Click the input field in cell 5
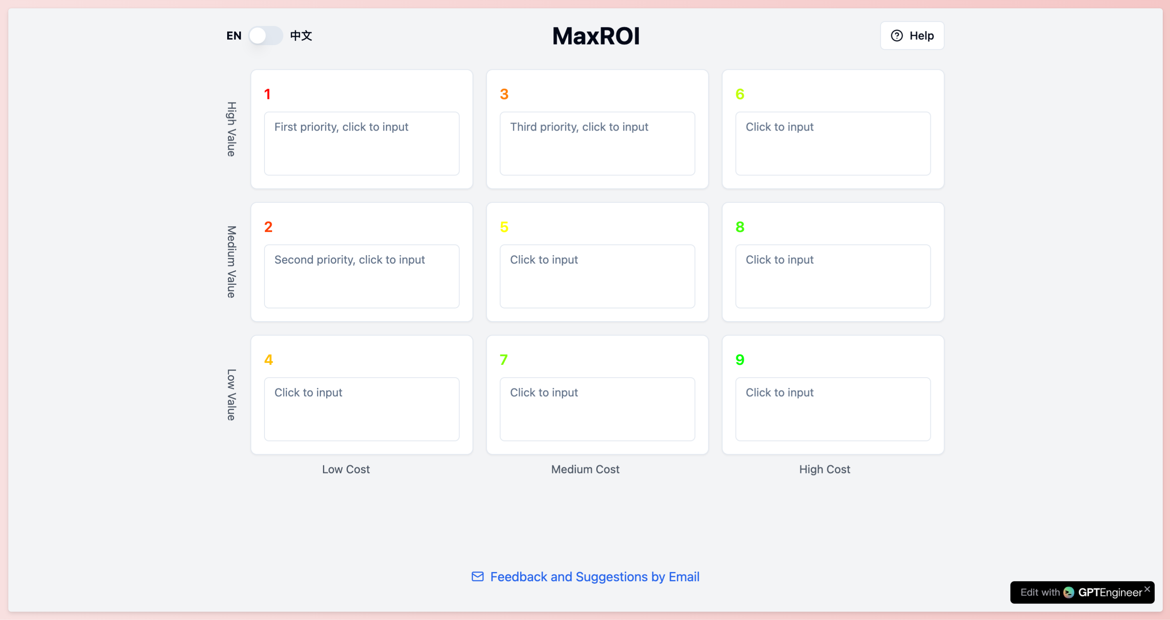The width and height of the screenshot is (1170, 620). [597, 276]
